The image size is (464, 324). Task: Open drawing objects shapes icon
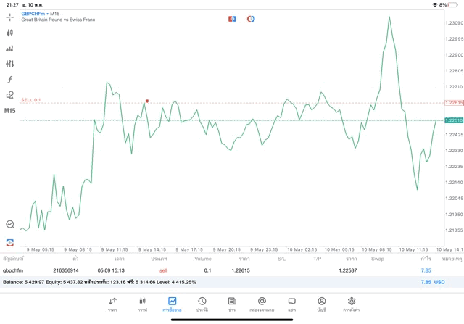coord(10,95)
